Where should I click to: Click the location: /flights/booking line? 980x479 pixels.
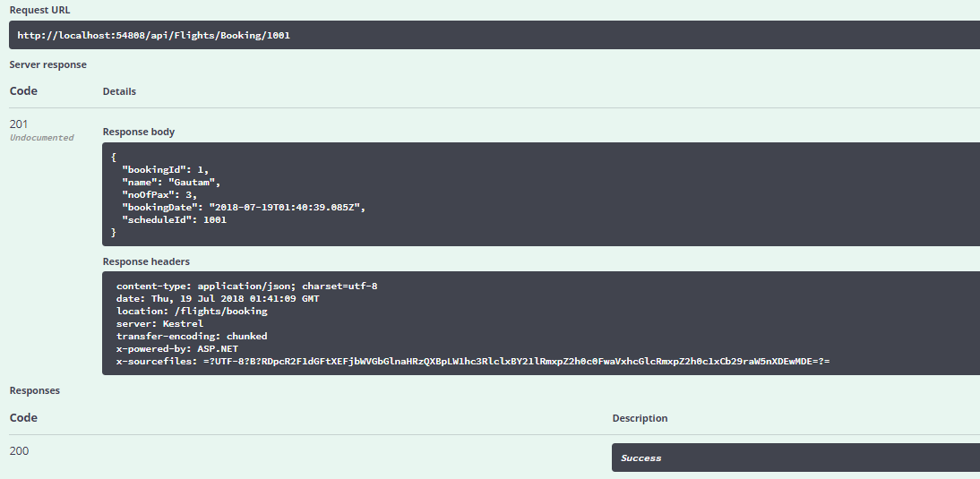click(192, 311)
